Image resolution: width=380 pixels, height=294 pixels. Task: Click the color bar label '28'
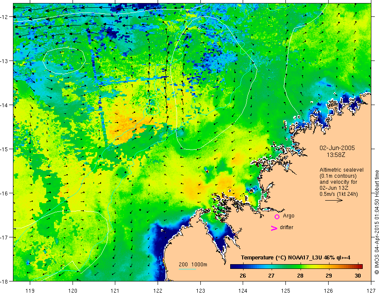[x=300, y=276]
